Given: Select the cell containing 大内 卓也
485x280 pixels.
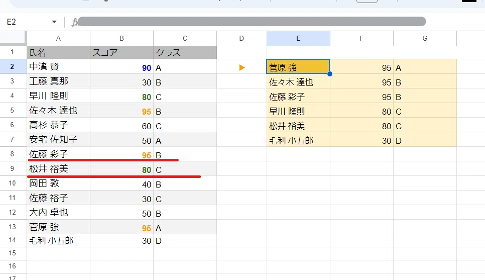Looking at the screenshot, I should [58, 212].
